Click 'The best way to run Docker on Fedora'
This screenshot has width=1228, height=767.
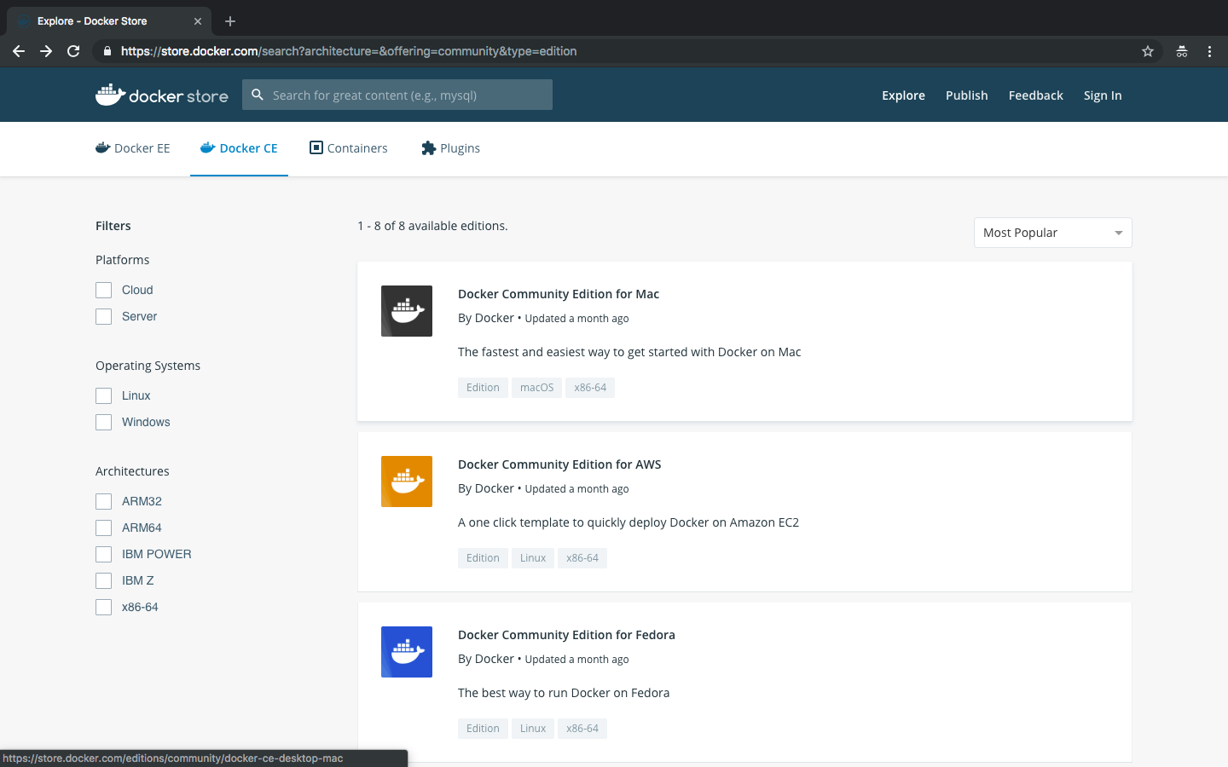tap(564, 693)
